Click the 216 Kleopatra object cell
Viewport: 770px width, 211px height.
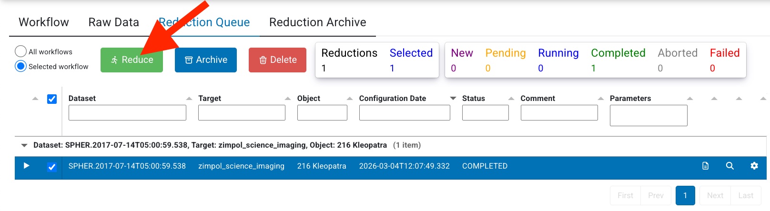coord(322,166)
